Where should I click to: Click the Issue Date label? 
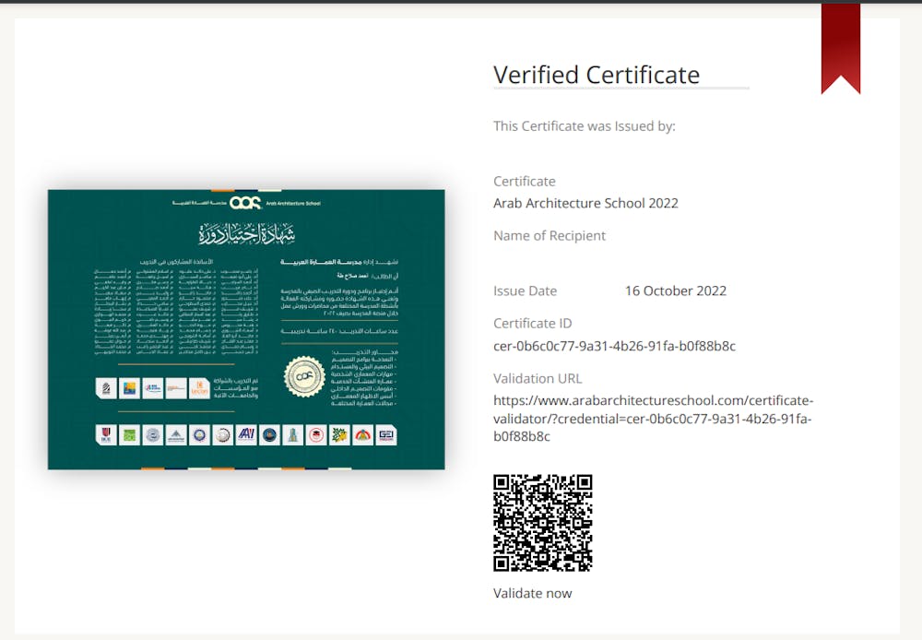pyautogui.click(x=526, y=290)
